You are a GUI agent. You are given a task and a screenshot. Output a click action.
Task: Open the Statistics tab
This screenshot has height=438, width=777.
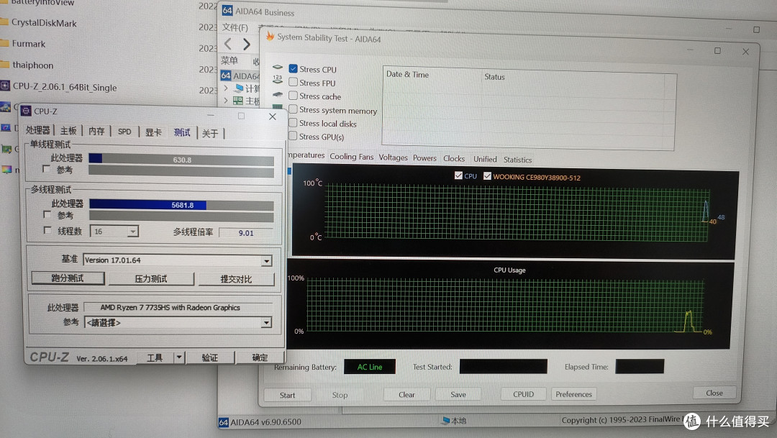coord(517,160)
